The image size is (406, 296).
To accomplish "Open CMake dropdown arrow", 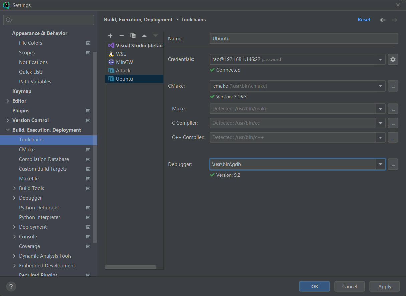I will click(380, 86).
